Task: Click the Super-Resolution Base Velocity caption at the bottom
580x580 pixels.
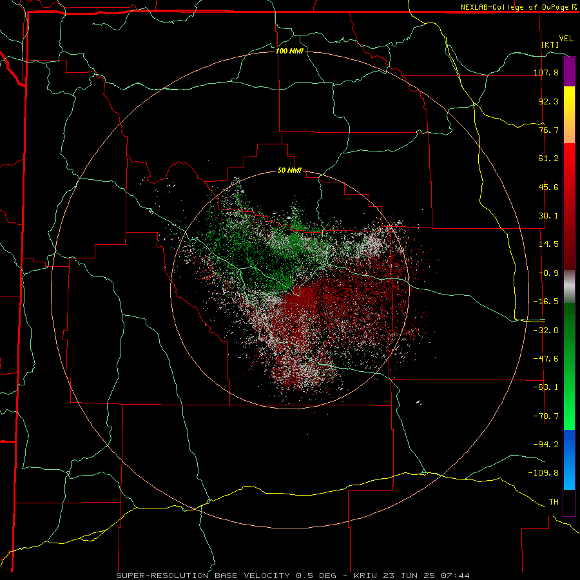Action: [x=293, y=575]
